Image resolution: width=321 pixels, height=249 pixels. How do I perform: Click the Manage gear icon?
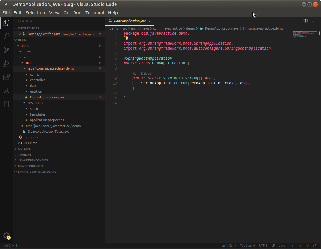[6, 236]
